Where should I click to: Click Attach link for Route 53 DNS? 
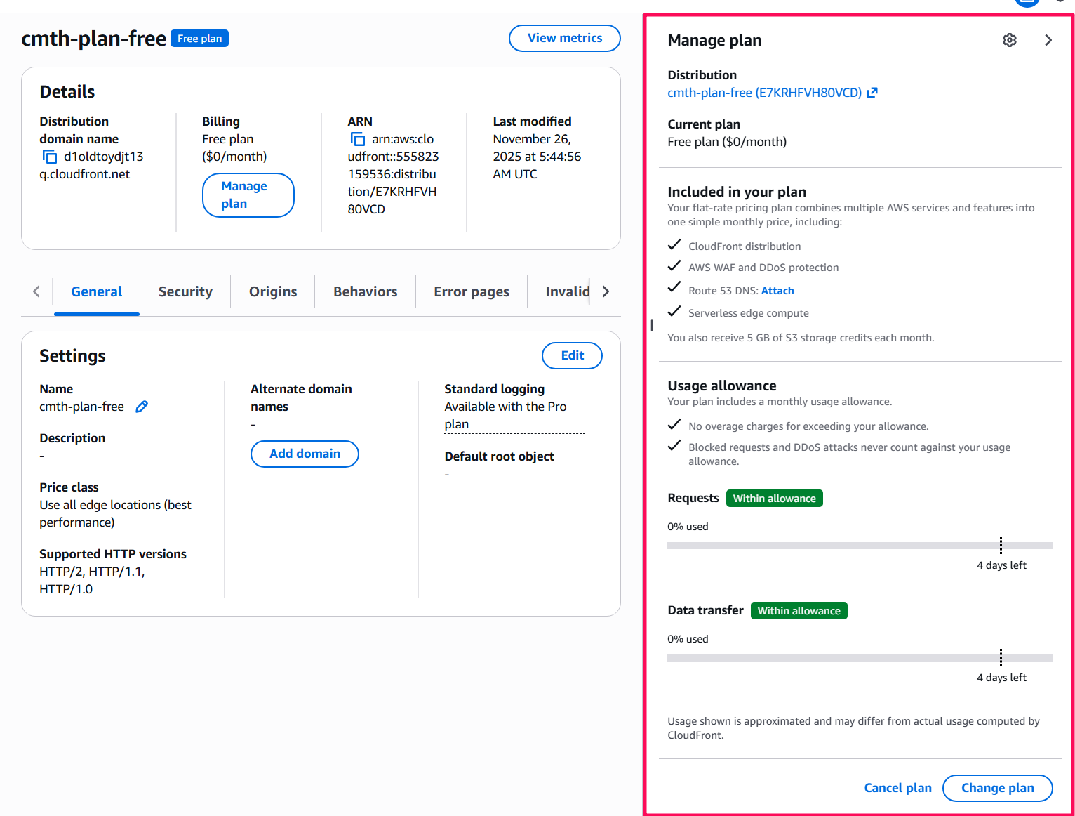point(777,291)
